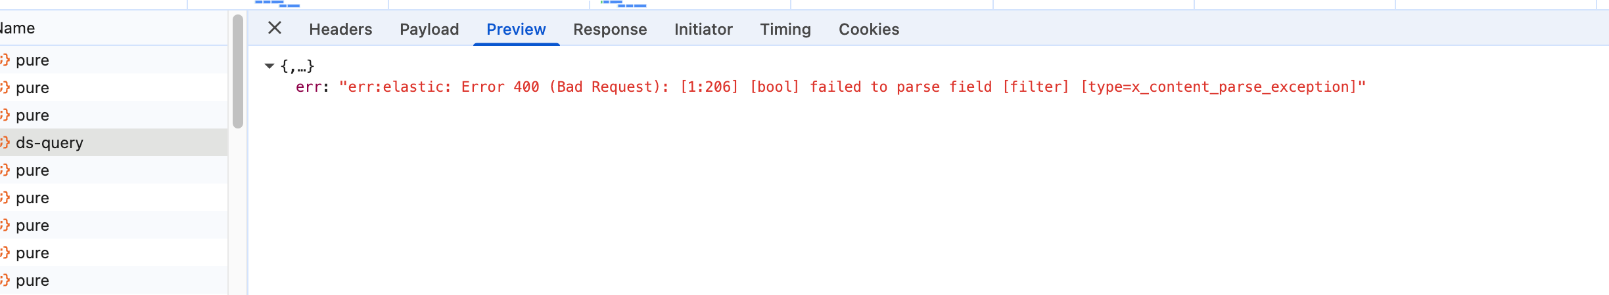Open the Headers tab
Image resolution: width=1609 pixels, height=295 pixels.
[340, 29]
